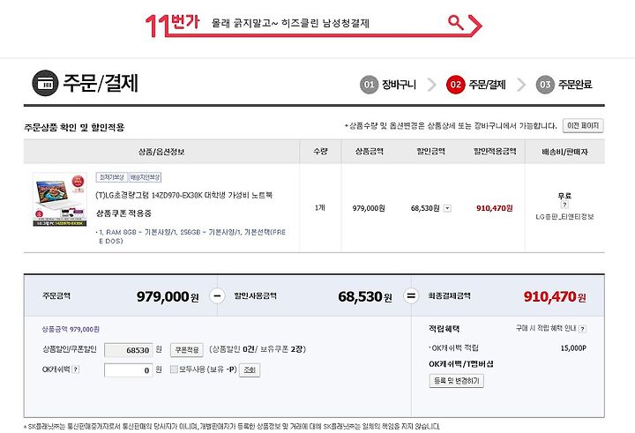Open the LG초경량그램 product title link

coord(184,195)
